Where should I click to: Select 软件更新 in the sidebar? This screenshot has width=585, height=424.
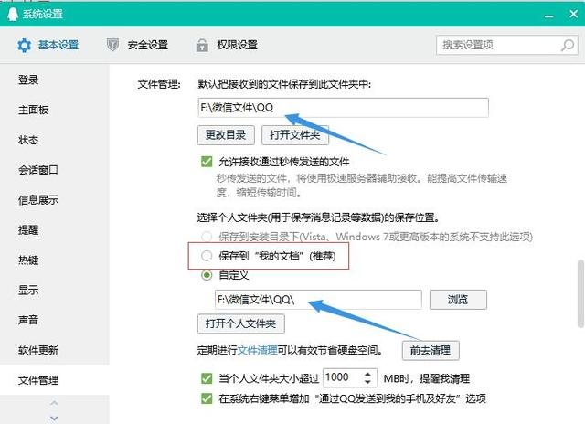click(38, 350)
